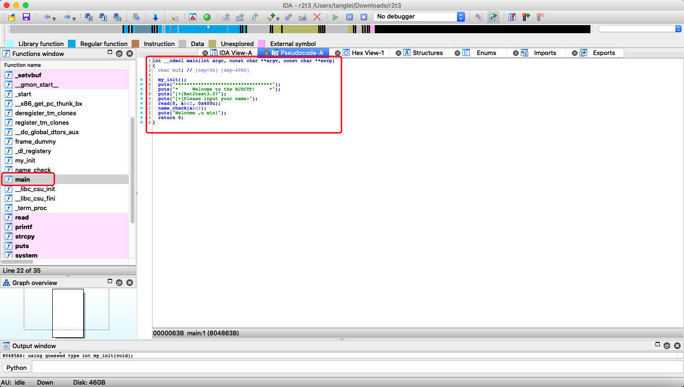Click the red X delete icon
This screenshot has height=387, width=684.
point(317,17)
